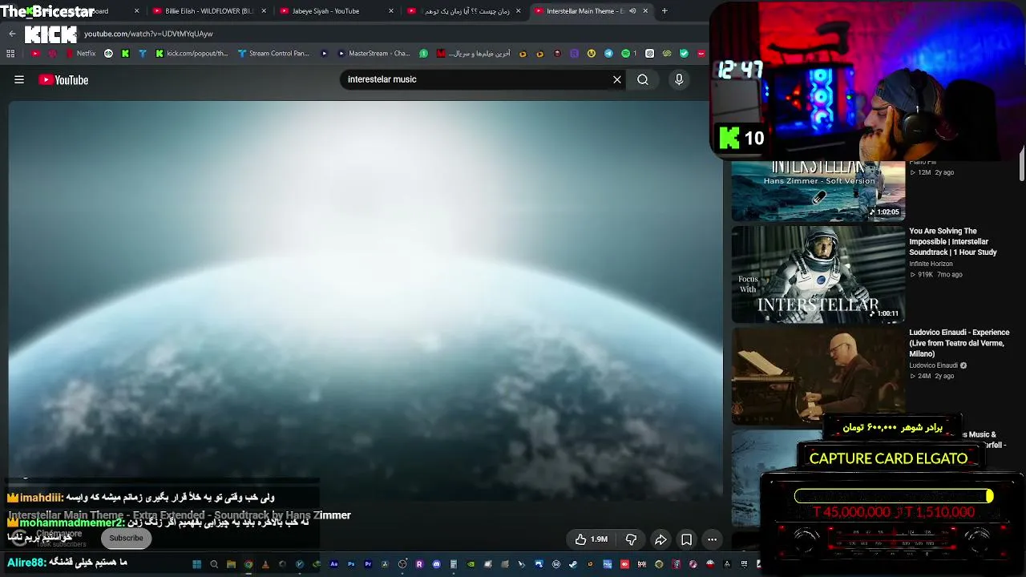Viewport: 1026px width, 577px height.
Task: Visit the Ludovico Einaudi channel name
Action: click(933, 365)
